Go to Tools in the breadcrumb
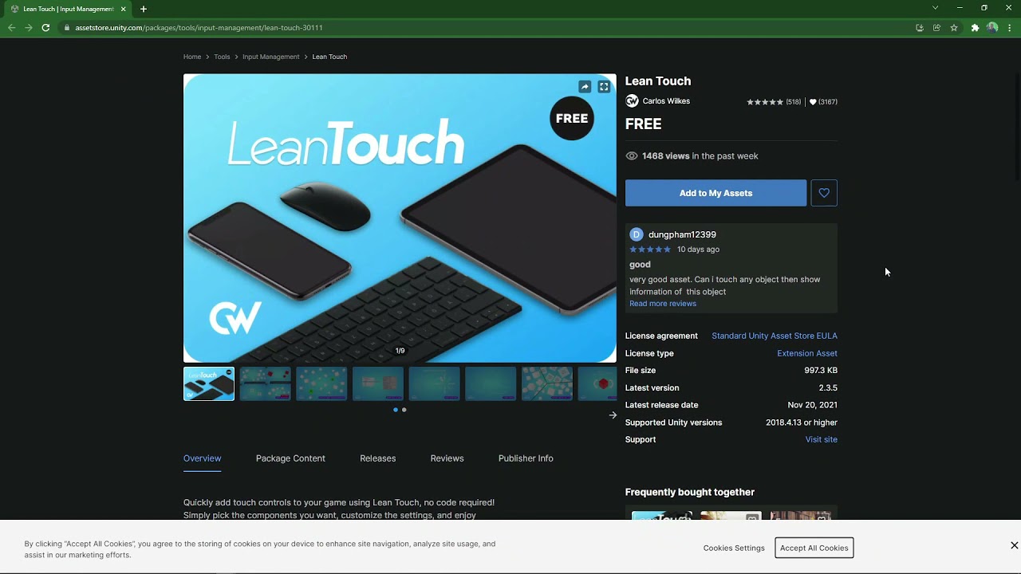The image size is (1021, 574). coord(222,57)
